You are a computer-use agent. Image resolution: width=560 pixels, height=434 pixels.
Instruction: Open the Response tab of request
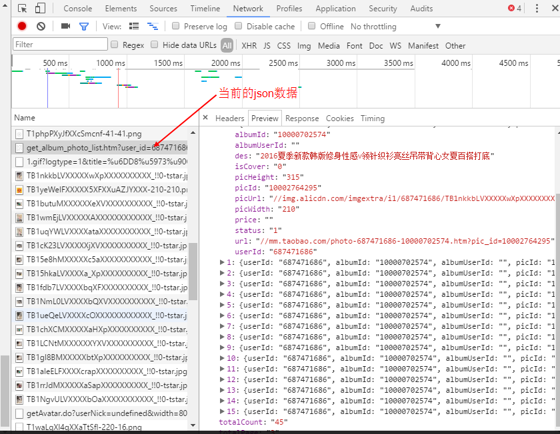(302, 118)
